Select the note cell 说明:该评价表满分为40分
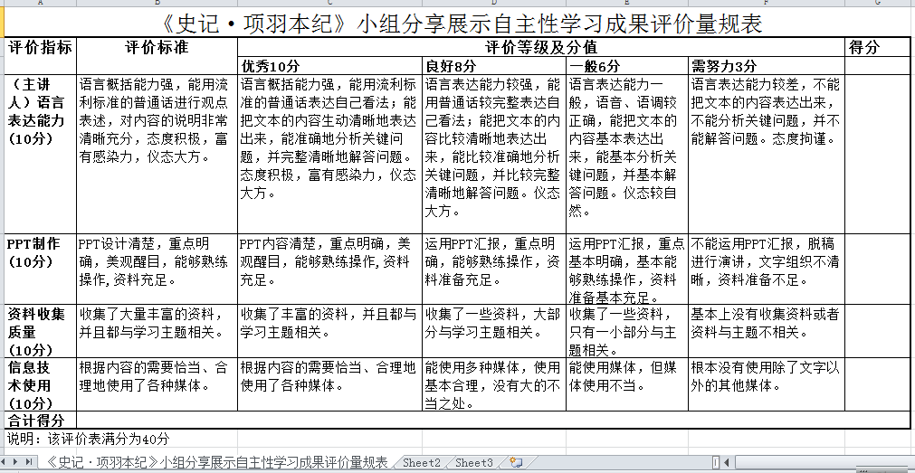Image resolution: width=915 pixels, height=473 pixels. click(x=88, y=439)
